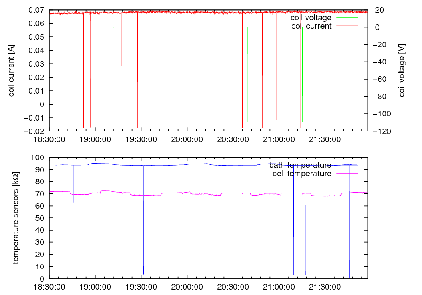422x295 pixels.
Task: Pick the blue bath temperature legend line sample
Action: [x=346, y=165]
